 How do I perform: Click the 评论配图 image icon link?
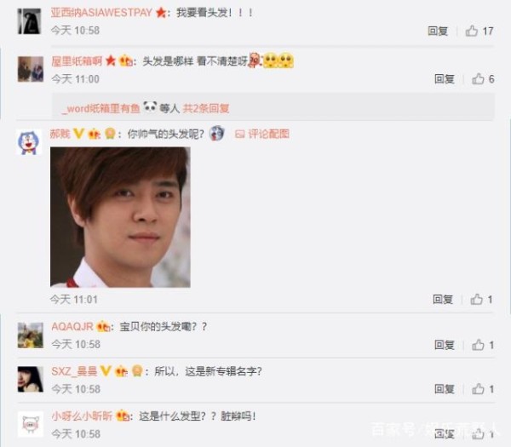pos(262,134)
